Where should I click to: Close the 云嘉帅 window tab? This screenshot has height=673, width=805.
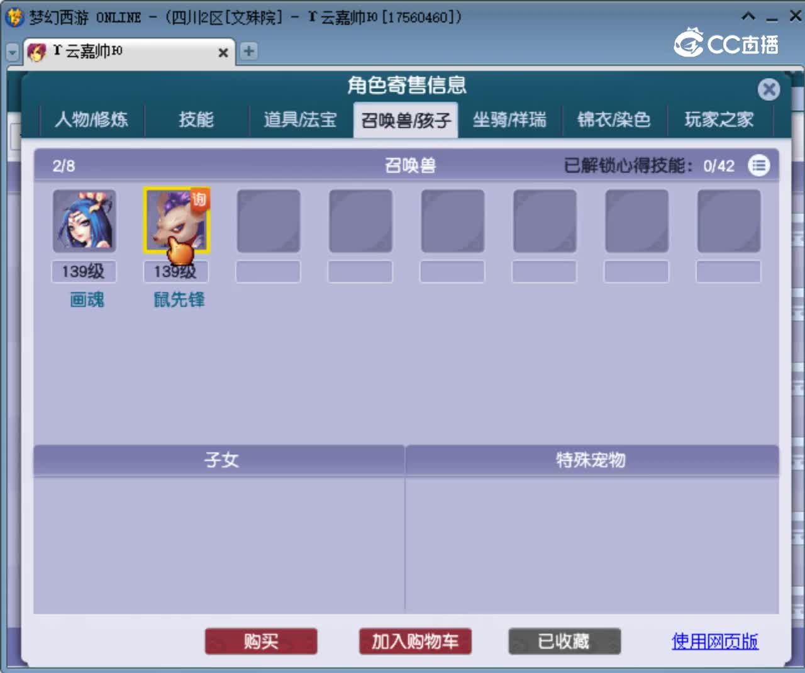(223, 53)
